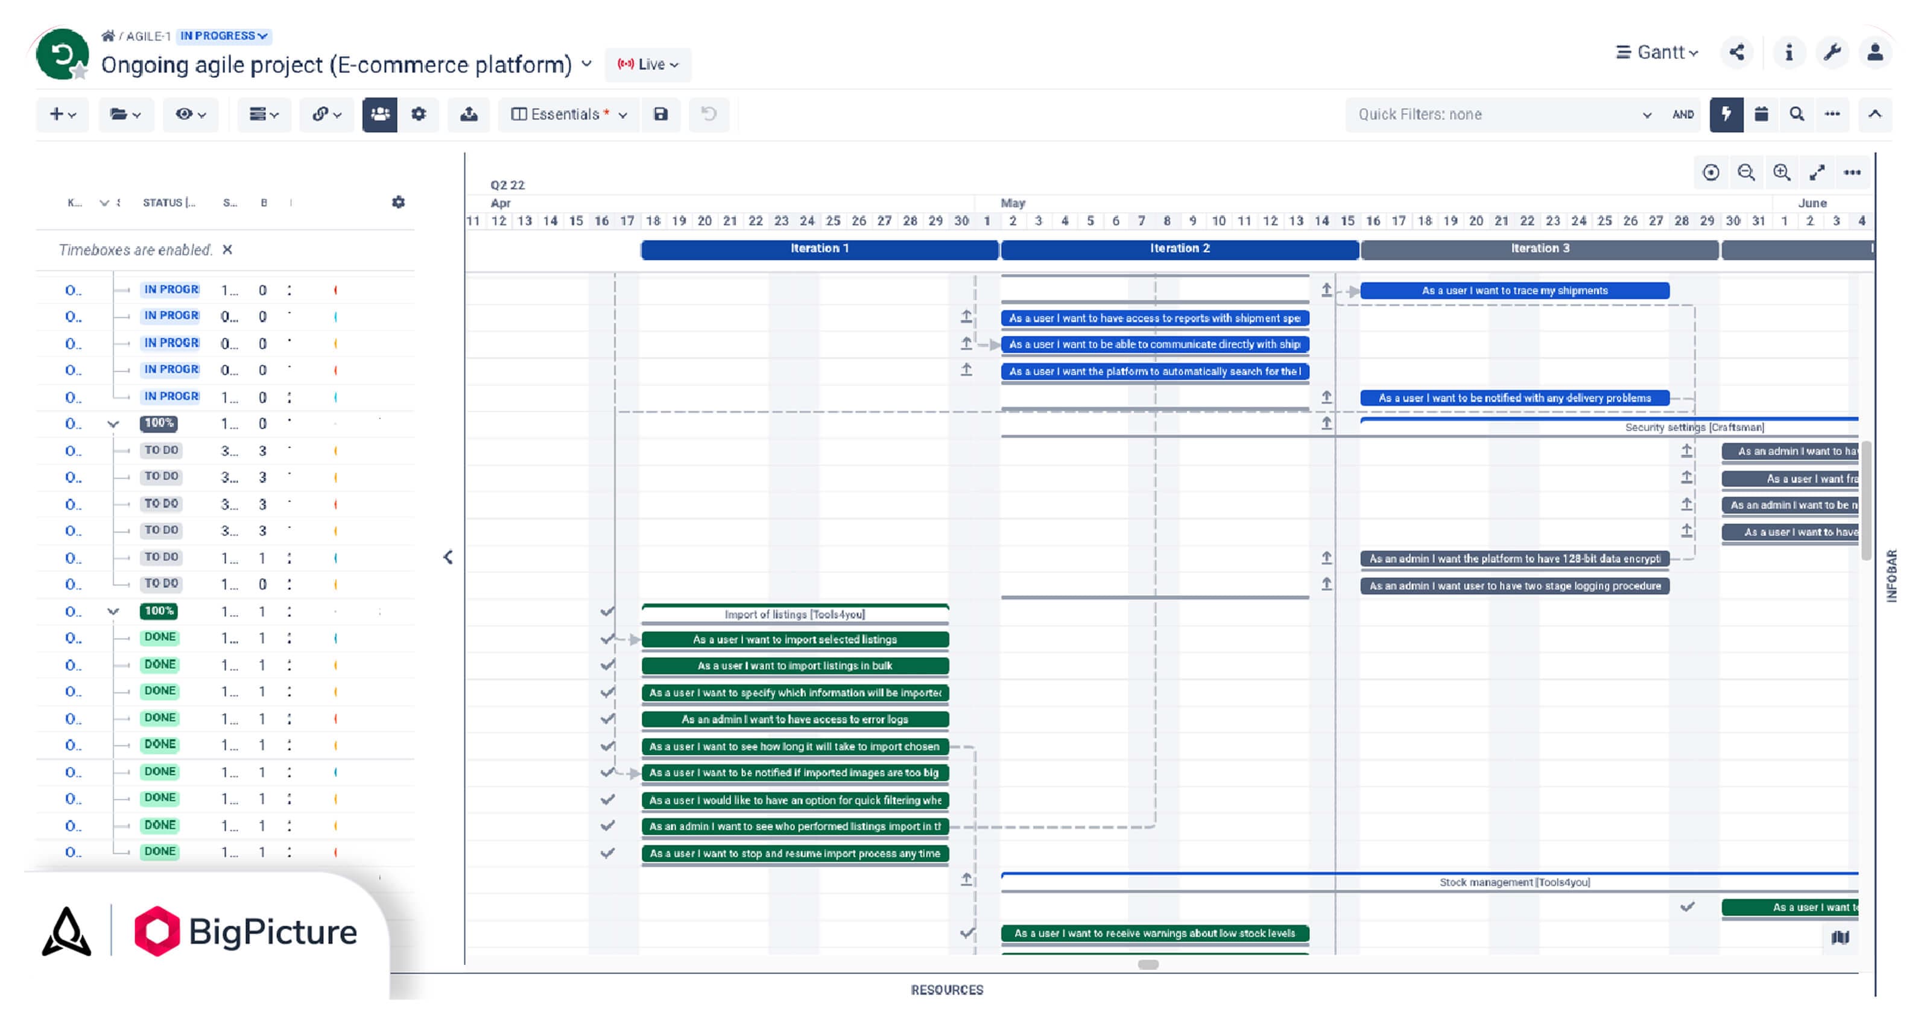Click 'import listings in bulk' task bar
This screenshot has width=1930, height=1024.
point(795,665)
